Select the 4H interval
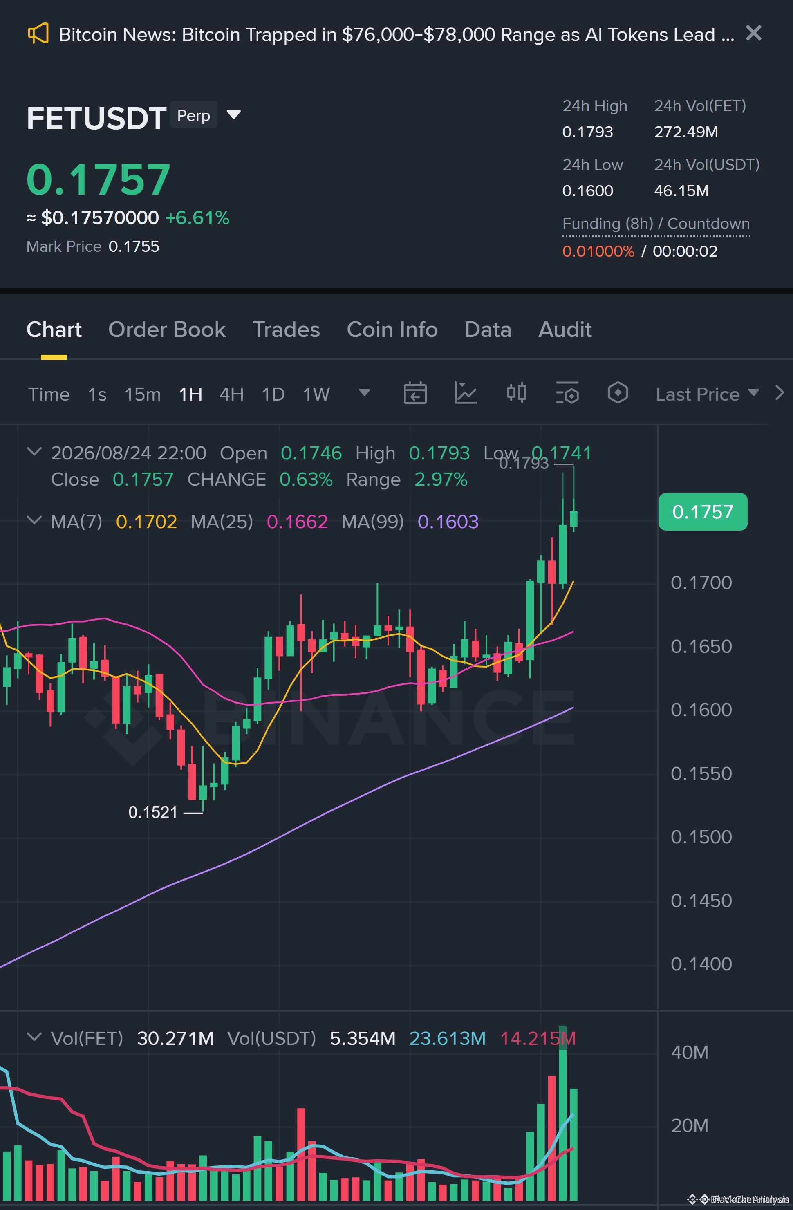The image size is (793, 1210). click(x=231, y=394)
